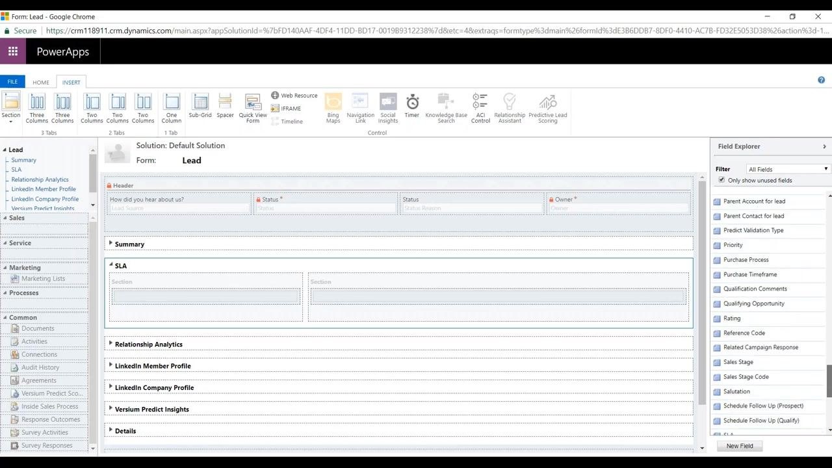Expand the Details tab
The width and height of the screenshot is (832, 468).
pyautogui.click(x=110, y=430)
